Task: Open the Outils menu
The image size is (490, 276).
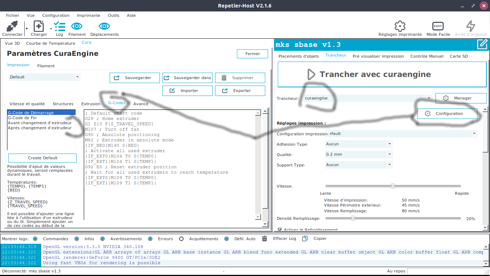Action: click(x=114, y=15)
